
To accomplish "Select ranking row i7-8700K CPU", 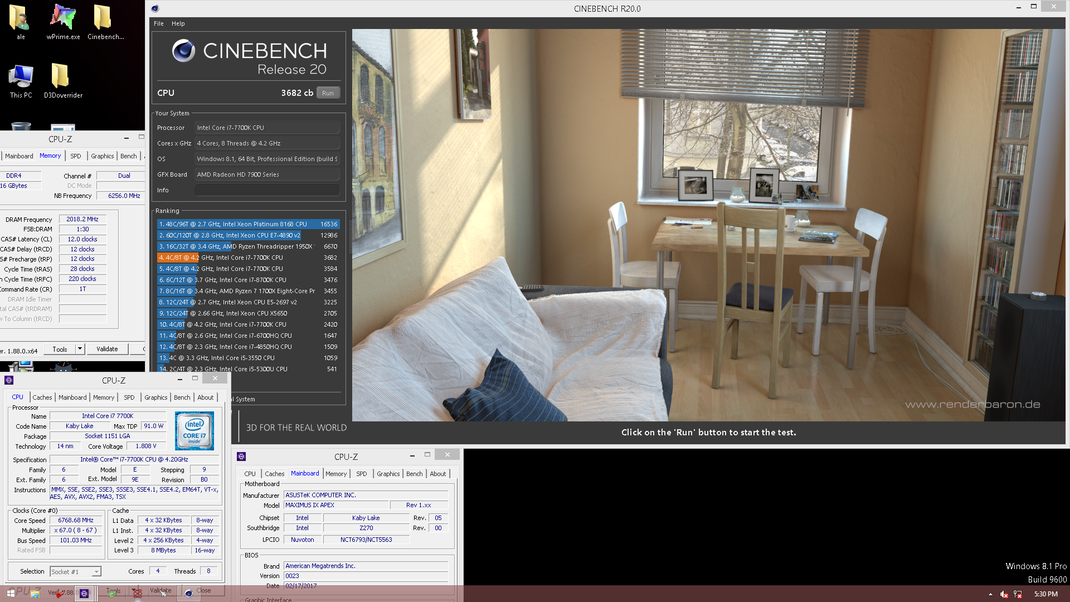I will [x=248, y=280].
